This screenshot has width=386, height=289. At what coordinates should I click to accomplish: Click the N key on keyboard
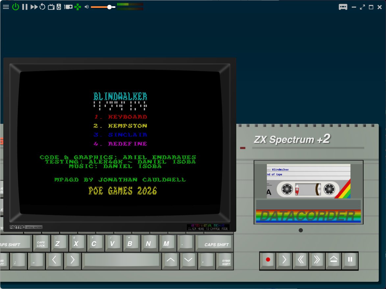coord(149,243)
